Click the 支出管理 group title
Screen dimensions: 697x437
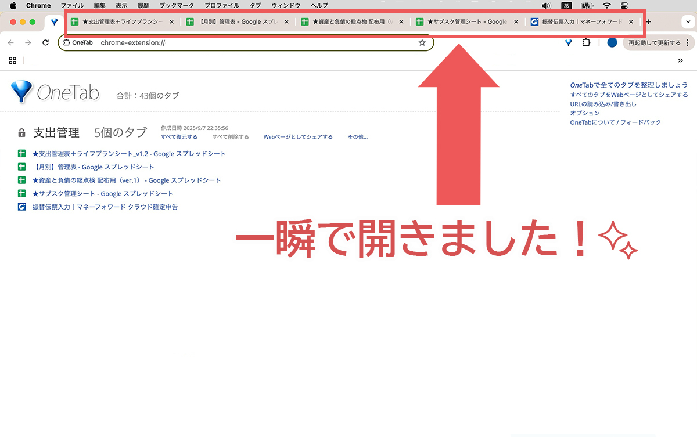click(x=56, y=133)
